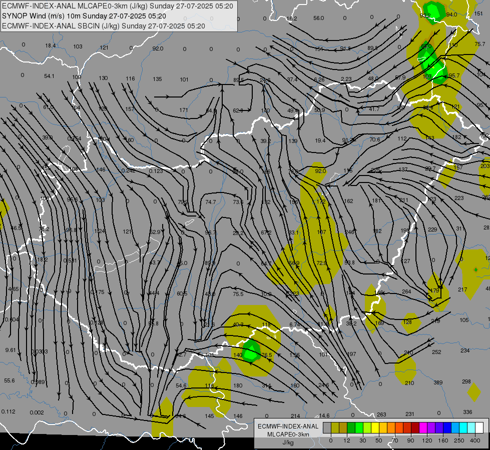490x450 pixels.
Task: Click the map value 0.002
Action: [37, 412]
